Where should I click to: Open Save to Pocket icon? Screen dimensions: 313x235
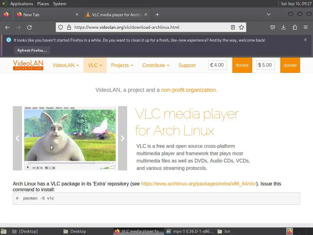click(x=272, y=27)
